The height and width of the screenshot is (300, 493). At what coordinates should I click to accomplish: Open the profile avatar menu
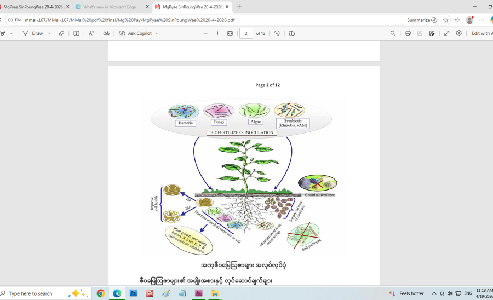tap(470, 20)
